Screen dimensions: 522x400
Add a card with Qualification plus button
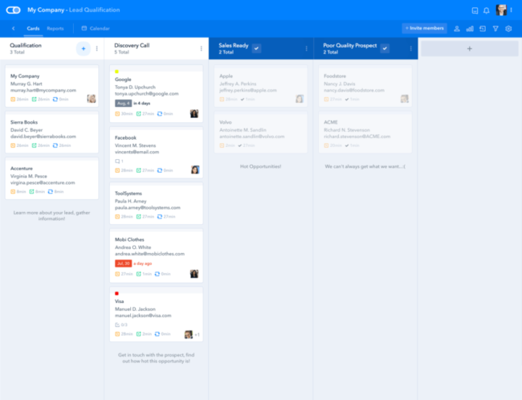83,49
